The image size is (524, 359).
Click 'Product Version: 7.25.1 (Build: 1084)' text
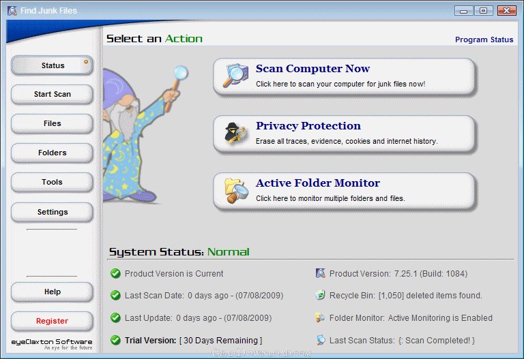click(x=398, y=274)
